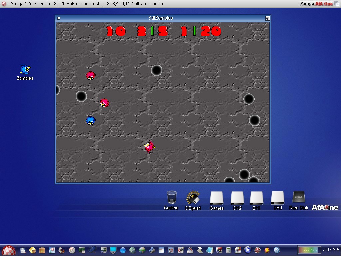Click the blue penguin in the game
The height and width of the screenshot is (256, 341).
pyautogui.click(x=90, y=120)
